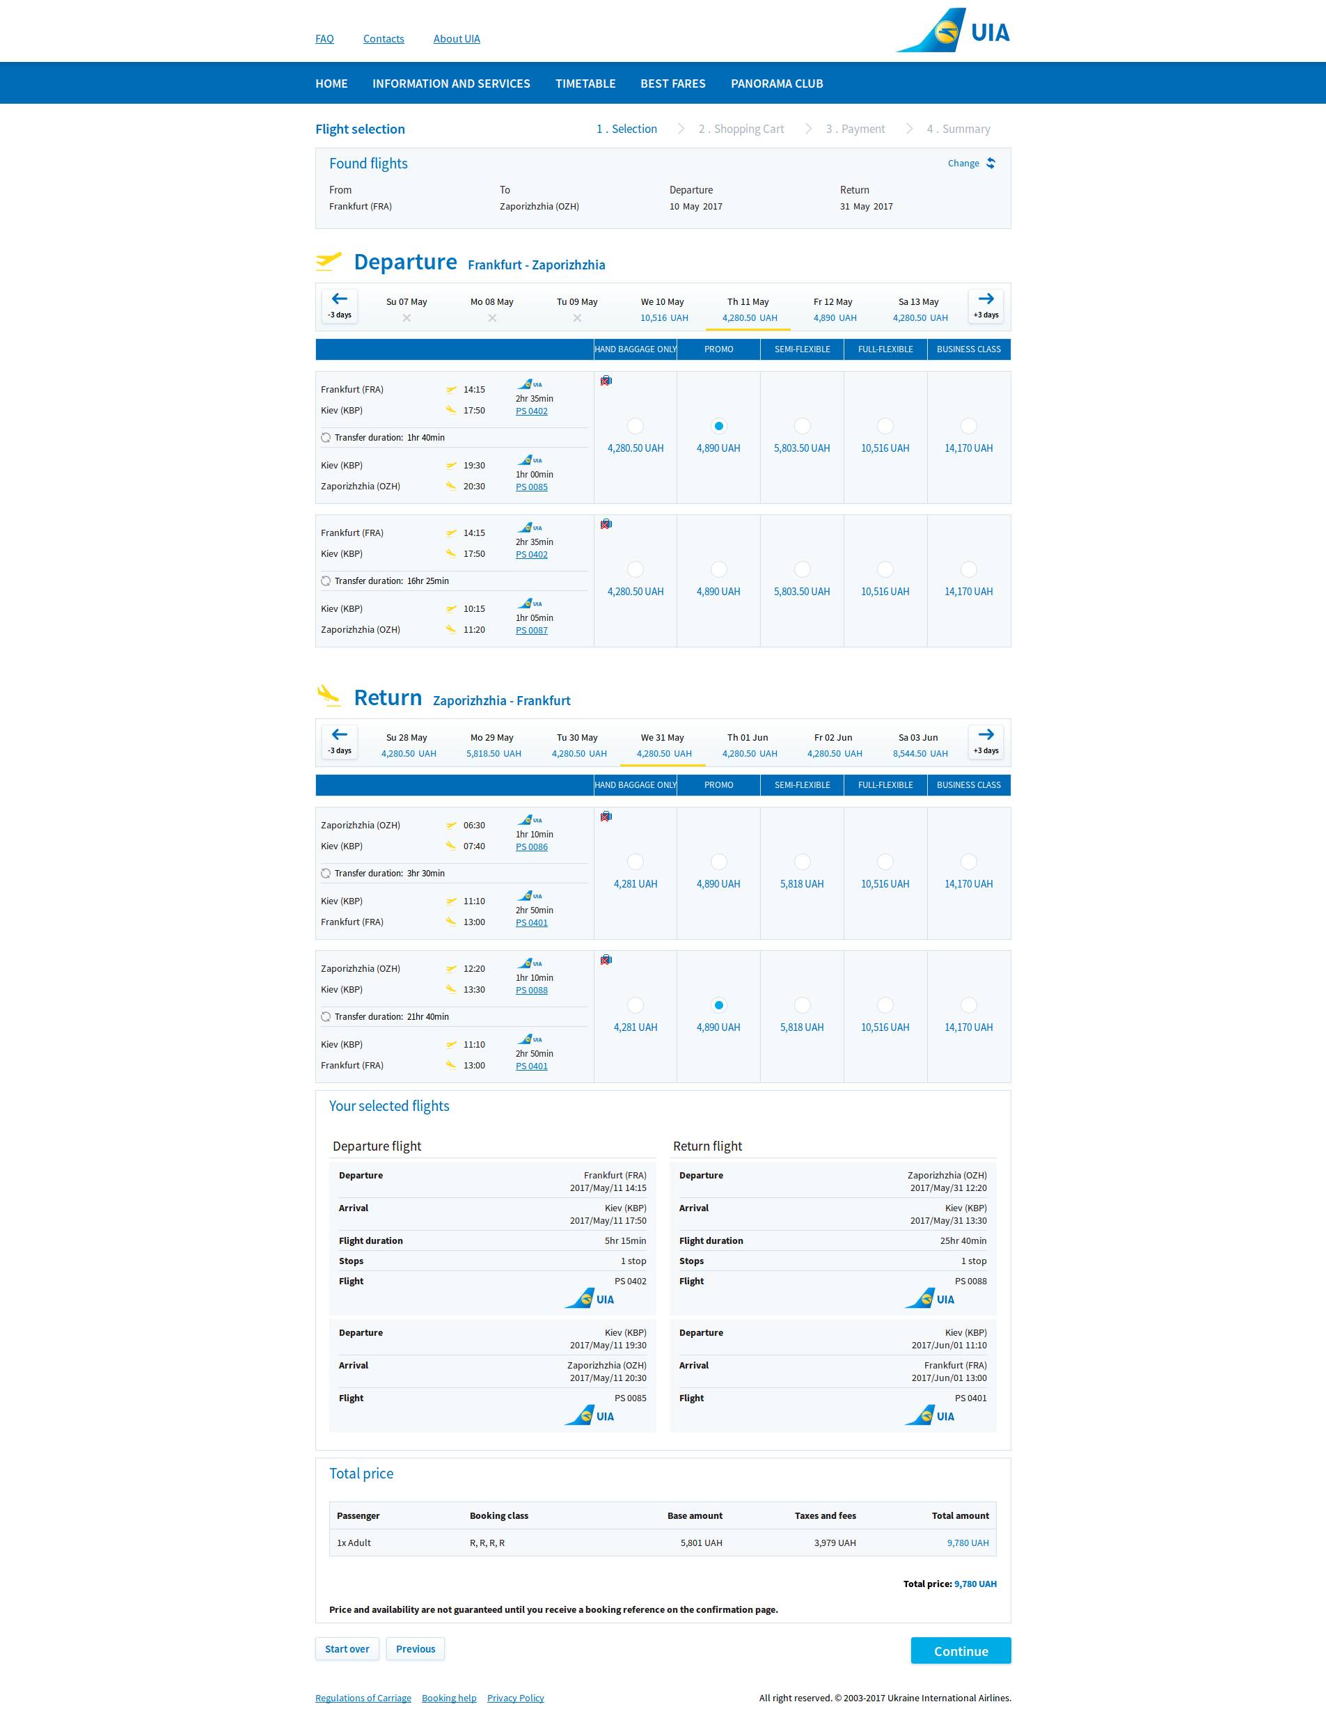Viewport: 1326px width, 1711px height.
Task: Go back 3 days in Departure dates
Action: tap(339, 306)
